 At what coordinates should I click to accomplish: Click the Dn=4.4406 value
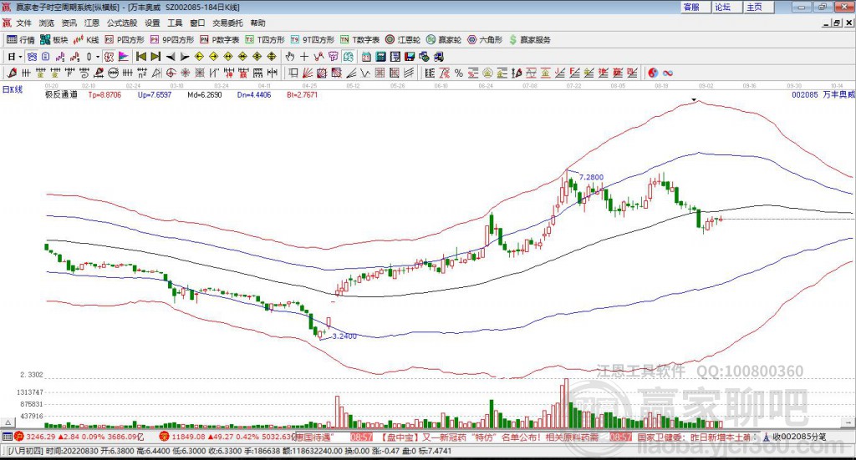point(254,94)
